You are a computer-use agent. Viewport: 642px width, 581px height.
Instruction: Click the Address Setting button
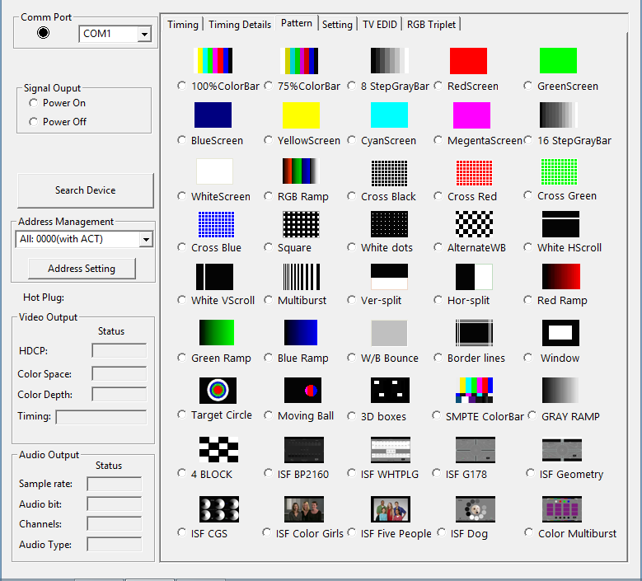[82, 269]
